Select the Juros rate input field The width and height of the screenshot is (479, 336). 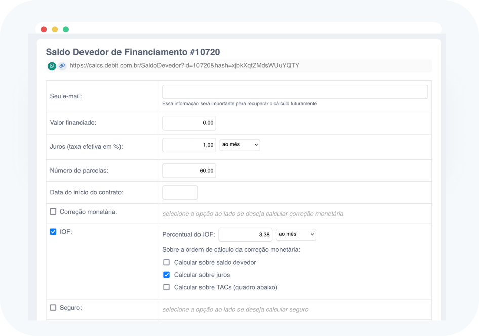pos(189,145)
